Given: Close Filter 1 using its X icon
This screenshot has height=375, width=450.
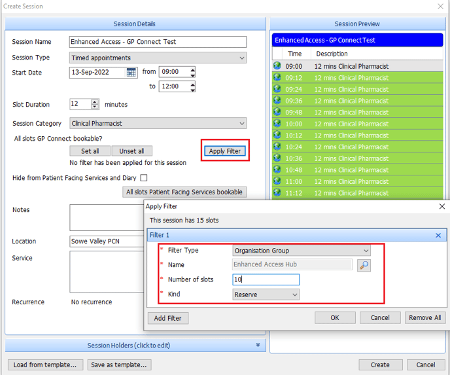Looking at the screenshot, I should click(438, 236).
